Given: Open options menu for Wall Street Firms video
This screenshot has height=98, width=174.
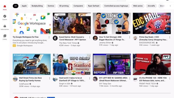Looking at the screenshot, I should (49, 78).
